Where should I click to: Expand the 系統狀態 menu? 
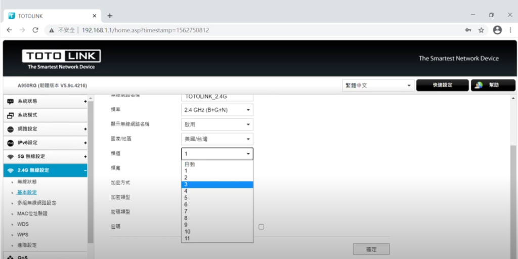click(85, 101)
